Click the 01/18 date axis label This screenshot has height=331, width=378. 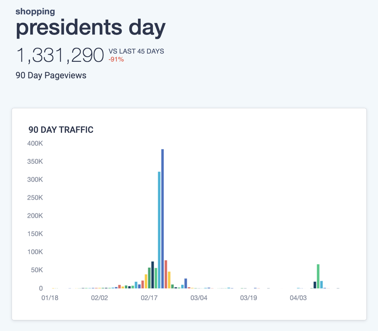point(50,298)
